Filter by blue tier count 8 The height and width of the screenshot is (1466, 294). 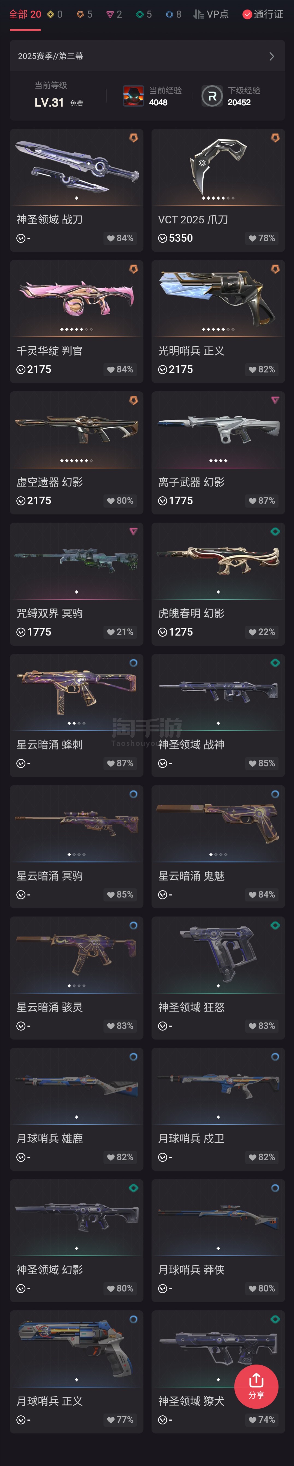coord(173,14)
